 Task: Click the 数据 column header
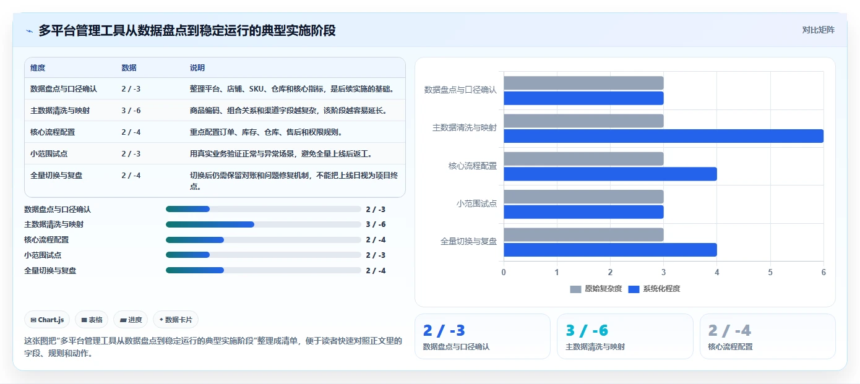[129, 68]
